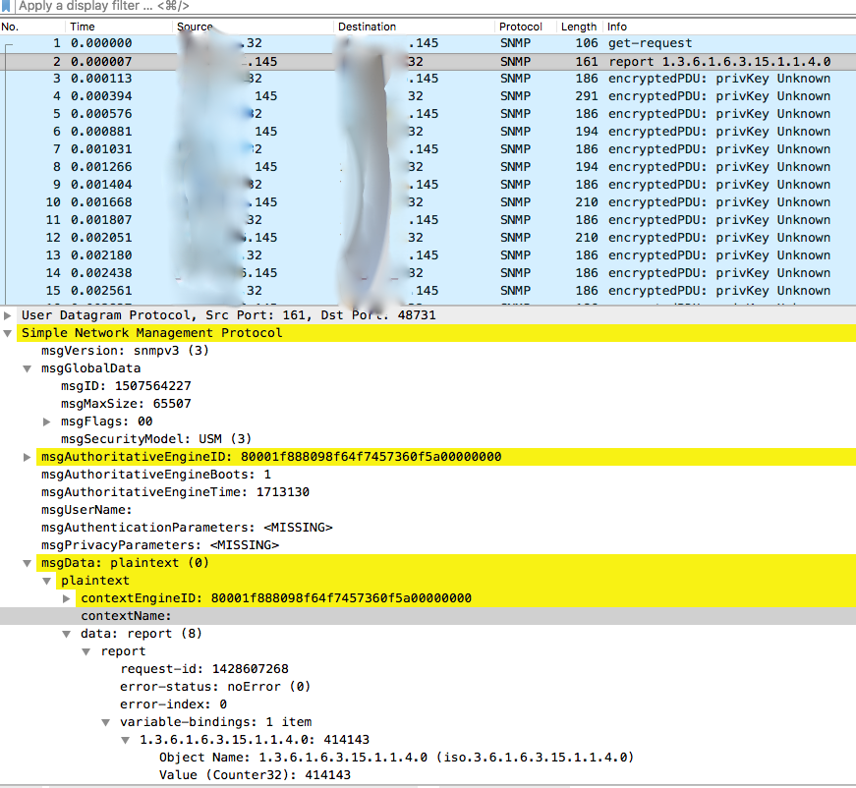Collapse the report data subtree
856x788 pixels.
86,650
